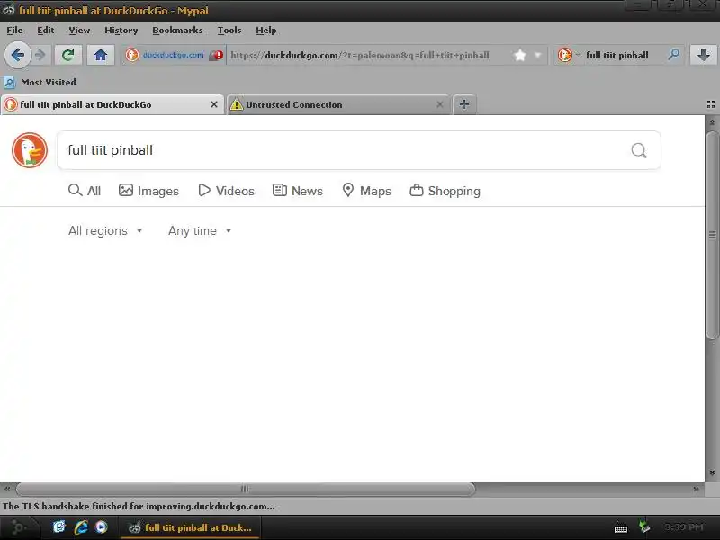
Task: Open the Help menu
Action: [265, 31]
